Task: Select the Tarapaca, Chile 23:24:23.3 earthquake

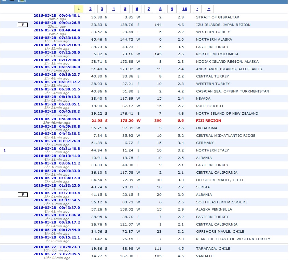Action: tap(57, 247)
